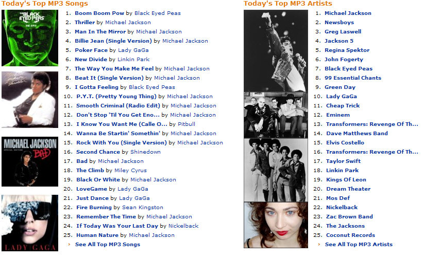Open Beat It (Single Version) song
441x259 pixels.
109,78
